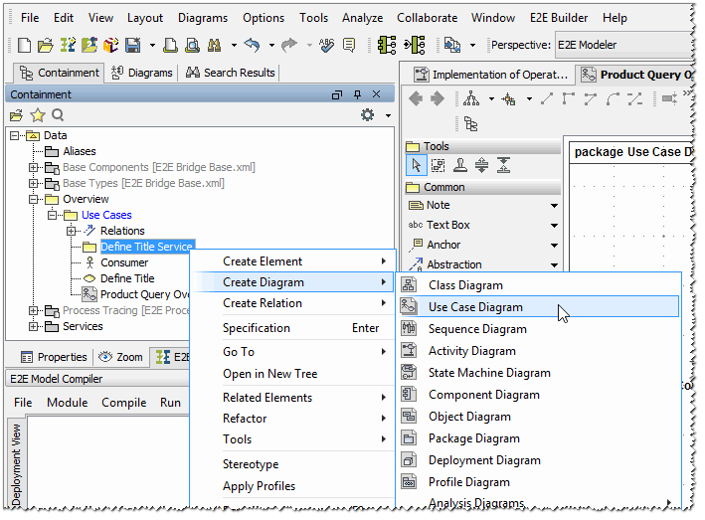This screenshot has height=520, width=705.
Task: Expand the Services tree node
Action: click(33, 326)
